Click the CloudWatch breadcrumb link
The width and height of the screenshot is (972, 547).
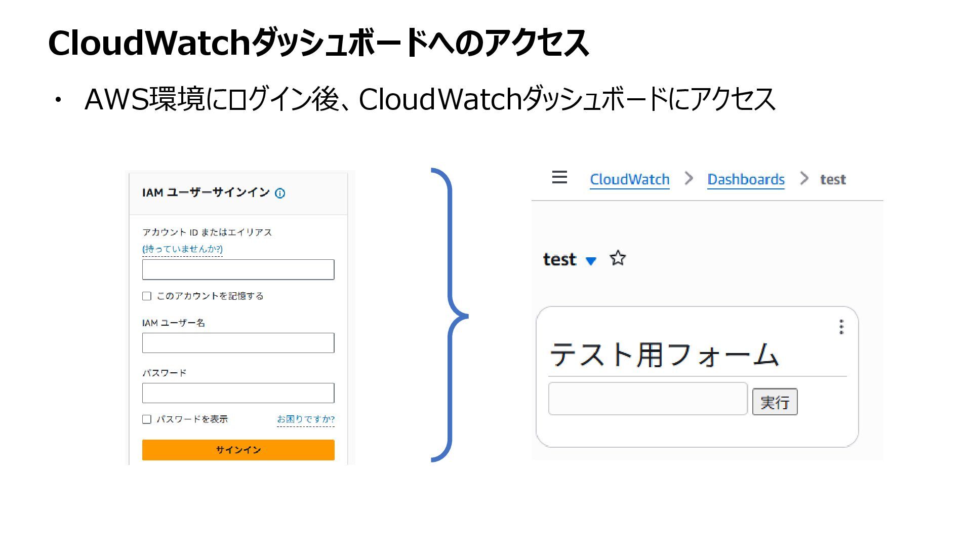pos(629,179)
